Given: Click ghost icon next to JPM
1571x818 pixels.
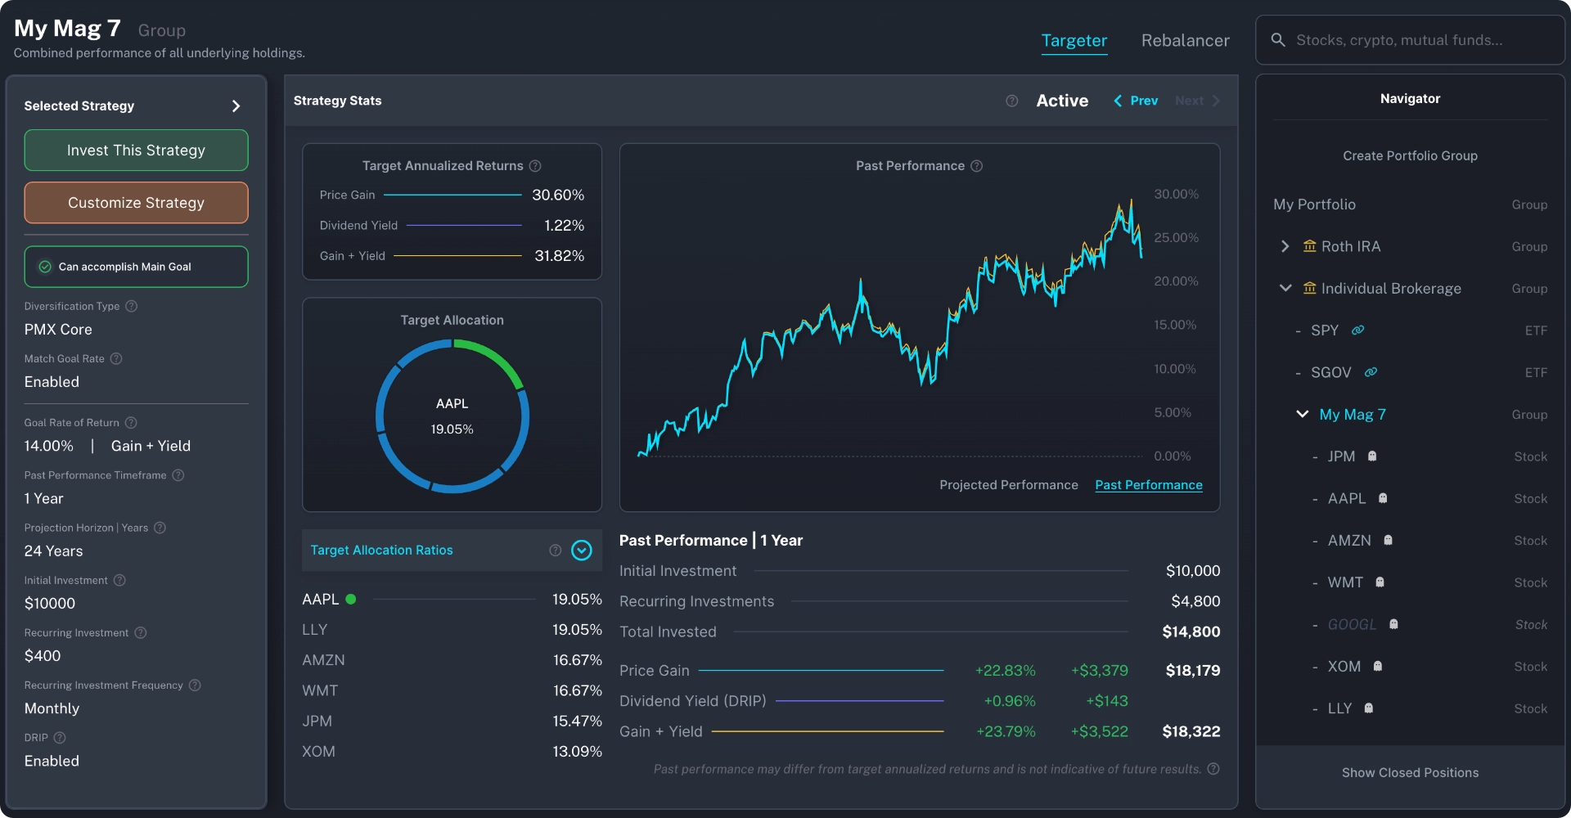Looking at the screenshot, I should point(1372,456).
